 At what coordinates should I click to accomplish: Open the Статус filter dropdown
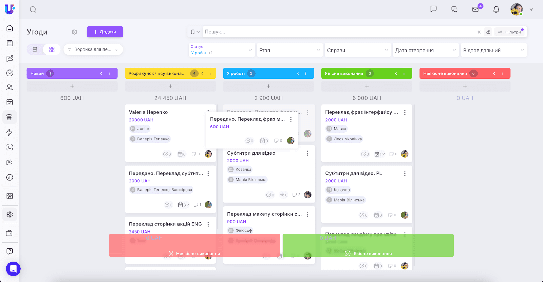[x=222, y=50]
